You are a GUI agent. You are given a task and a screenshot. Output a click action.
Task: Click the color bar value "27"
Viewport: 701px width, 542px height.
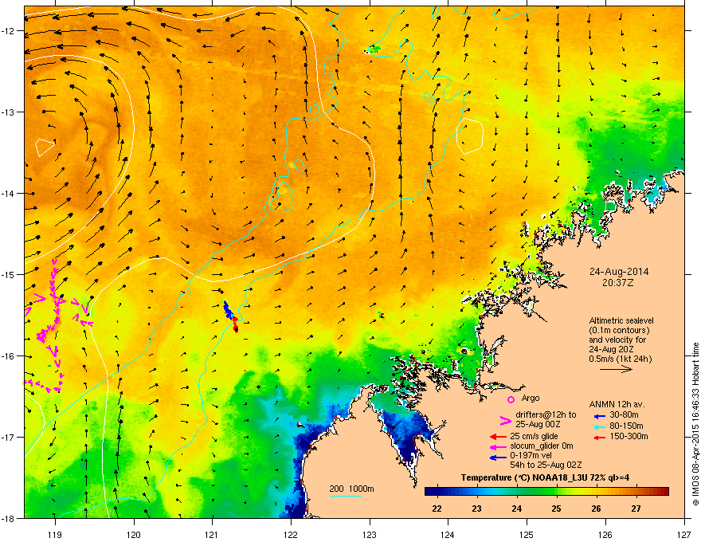636,509
